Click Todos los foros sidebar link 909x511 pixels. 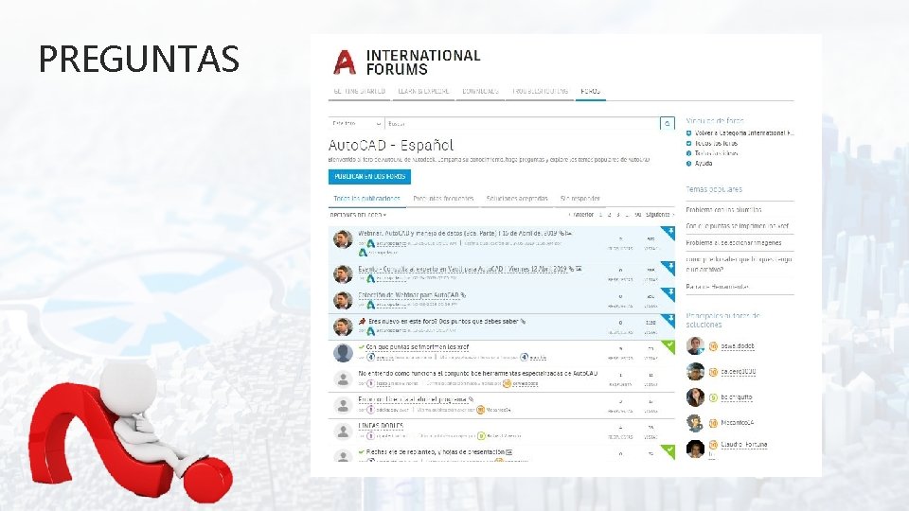[x=716, y=143]
